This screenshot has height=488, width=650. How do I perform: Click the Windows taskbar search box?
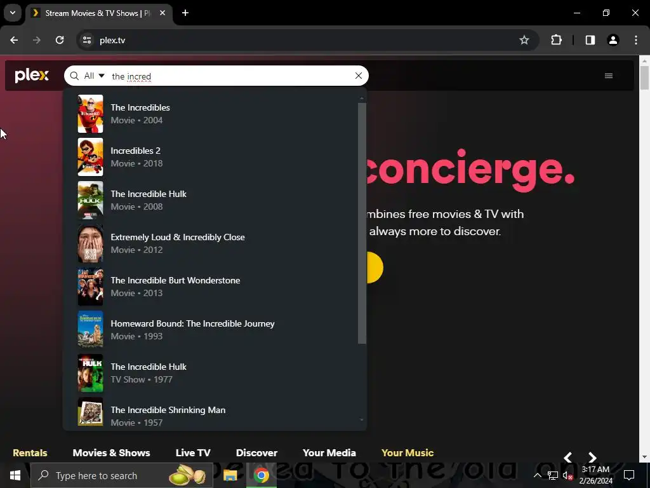coord(122,475)
